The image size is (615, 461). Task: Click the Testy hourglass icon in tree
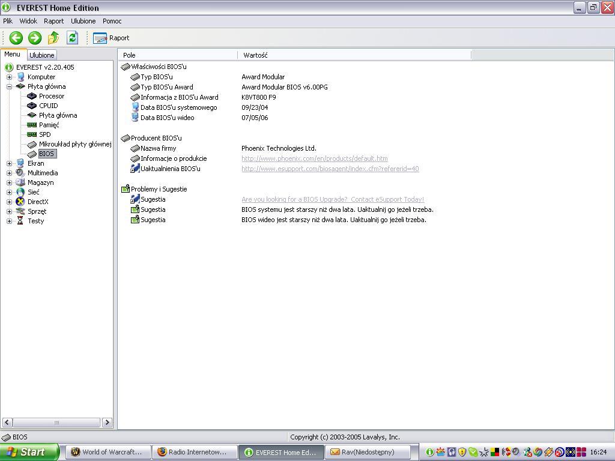(20, 221)
